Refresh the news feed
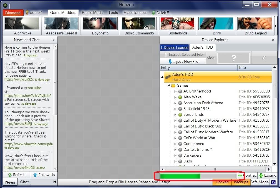The image size is (280, 188). coord(16,175)
